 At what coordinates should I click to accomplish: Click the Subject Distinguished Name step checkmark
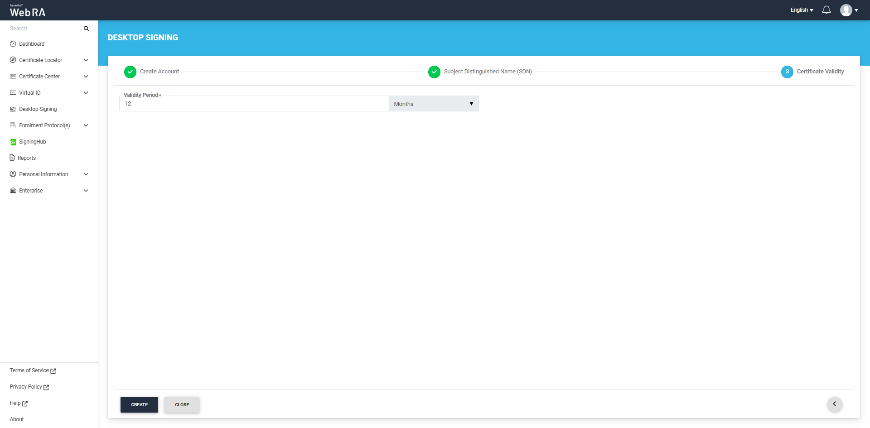pos(434,72)
